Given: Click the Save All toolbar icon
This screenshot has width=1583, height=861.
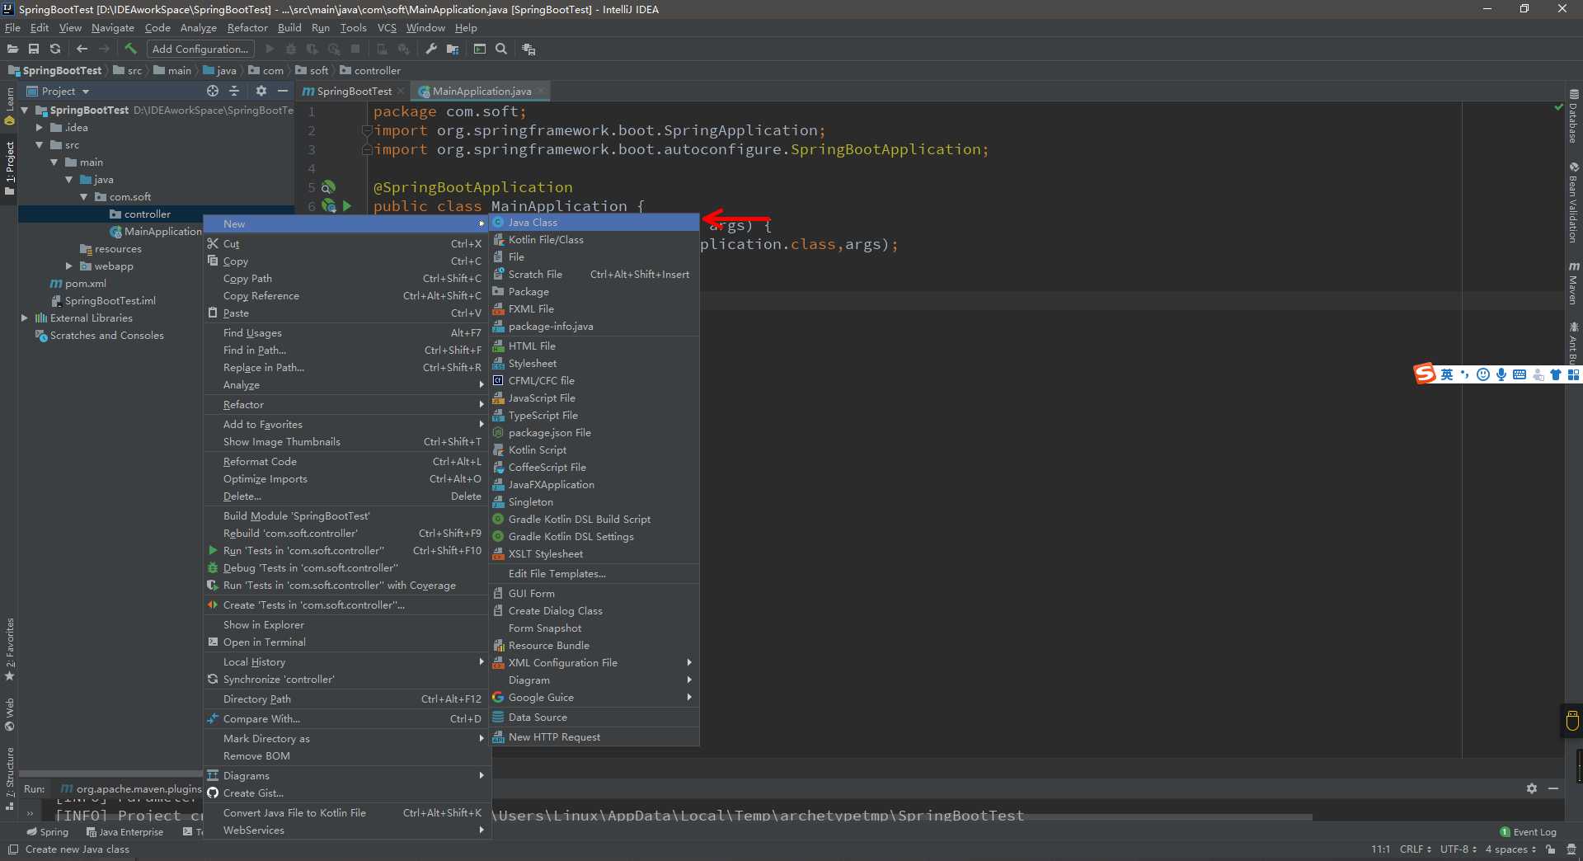Looking at the screenshot, I should click(x=34, y=49).
